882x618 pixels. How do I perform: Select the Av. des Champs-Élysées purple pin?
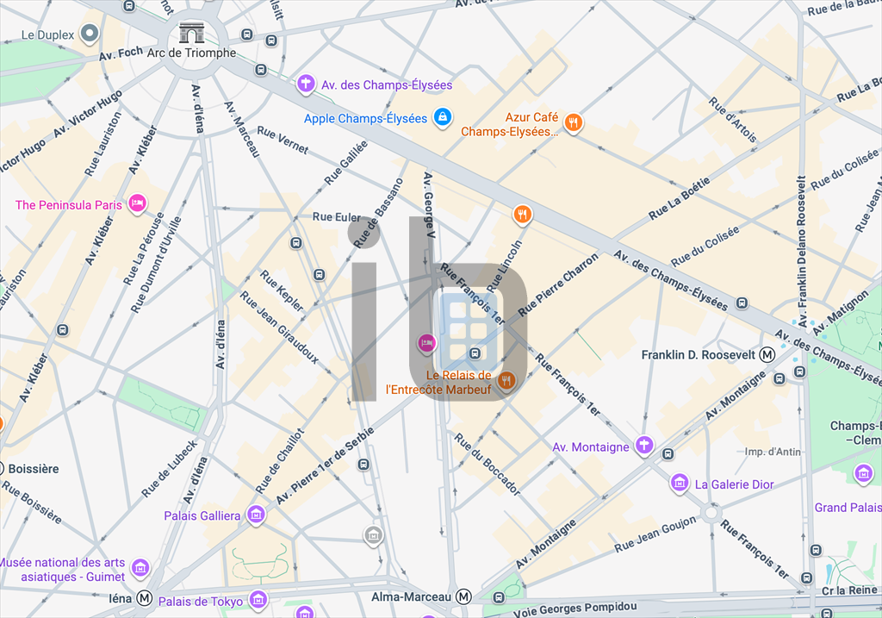click(x=306, y=84)
